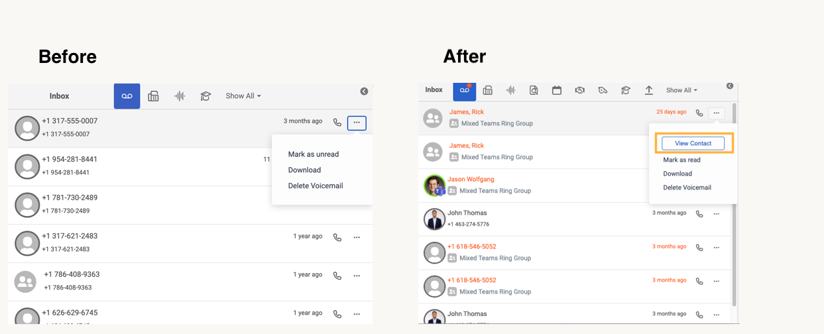Screen dimensions: 824x334
Task: Click the Jason Wolfgang contact name
Action: tap(470, 179)
